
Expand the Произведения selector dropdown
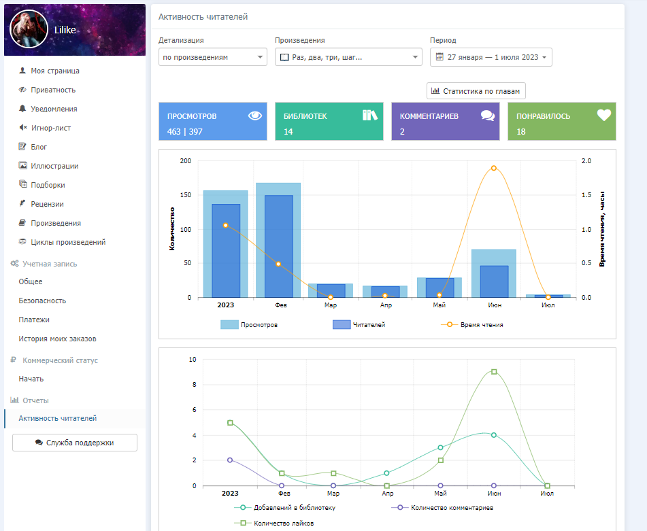348,58
